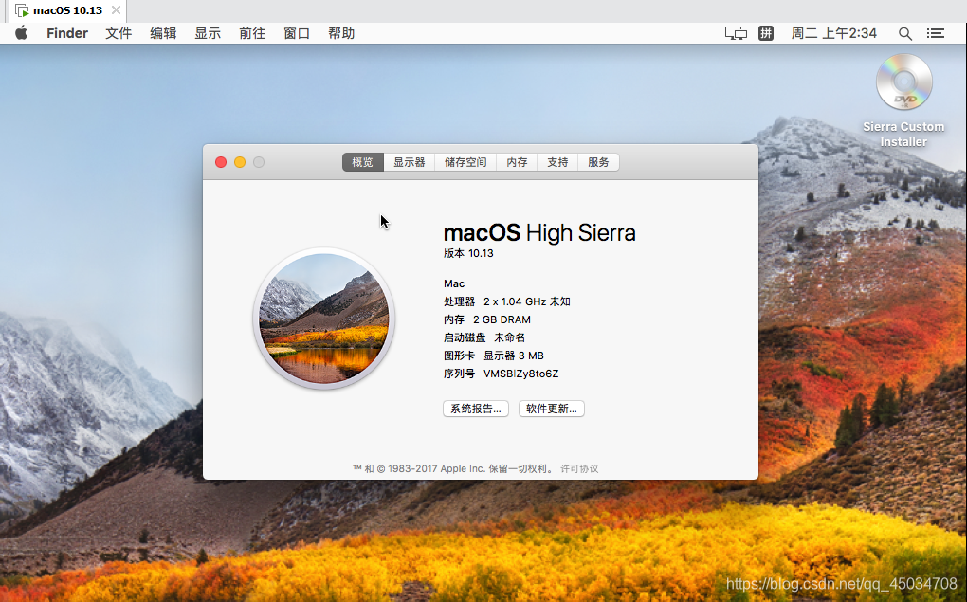The image size is (967, 602).
Task: Select the macOS 10.13 VM tab
Action: [68, 10]
